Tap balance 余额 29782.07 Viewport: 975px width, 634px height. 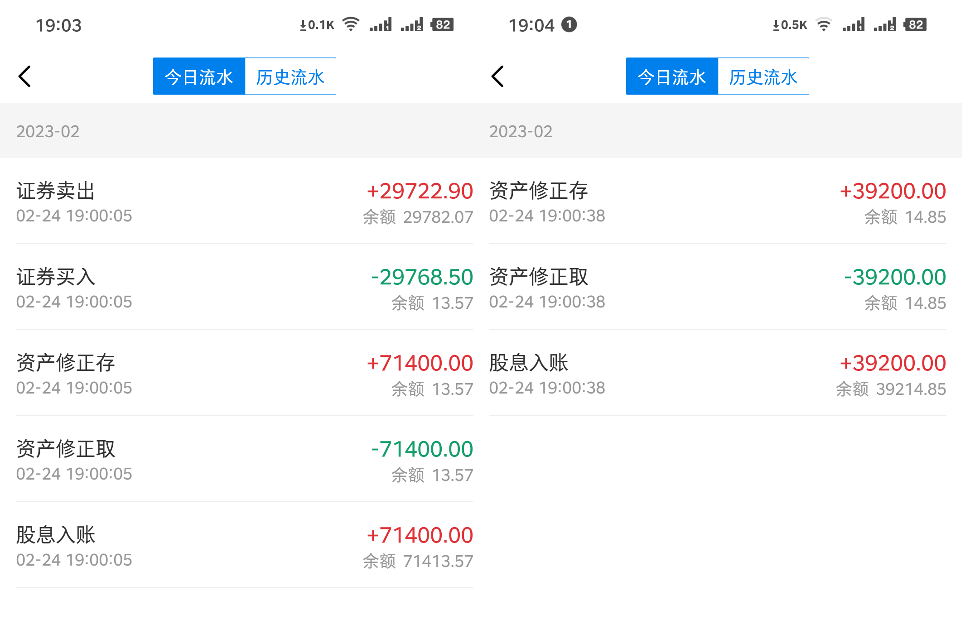pyautogui.click(x=418, y=217)
